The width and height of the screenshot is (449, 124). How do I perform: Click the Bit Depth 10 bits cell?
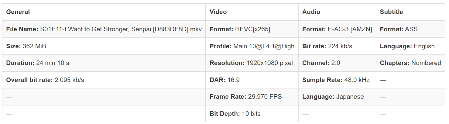(235, 114)
